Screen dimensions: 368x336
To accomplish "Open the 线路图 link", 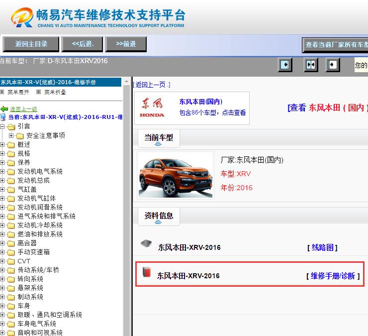I will tap(322, 248).
